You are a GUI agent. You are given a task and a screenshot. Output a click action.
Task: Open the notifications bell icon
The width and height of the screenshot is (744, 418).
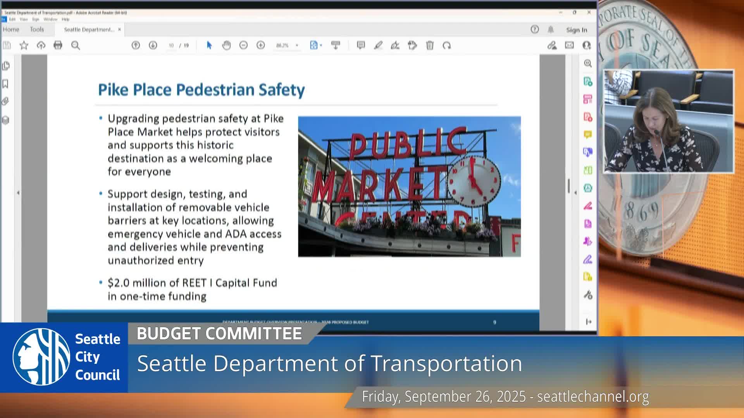pyautogui.click(x=550, y=29)
